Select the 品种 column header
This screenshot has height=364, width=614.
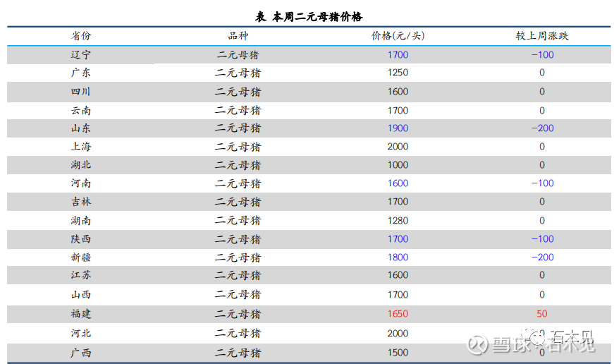click(238, 36)
